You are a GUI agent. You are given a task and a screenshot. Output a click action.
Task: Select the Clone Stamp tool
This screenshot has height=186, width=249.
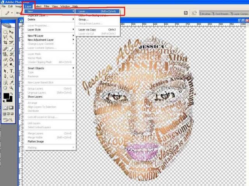(5, 54)
